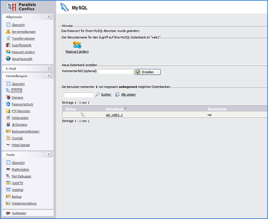Click the Crontab clock icon
The height and width of the screenshot is (219, 268).
(8, 138)
